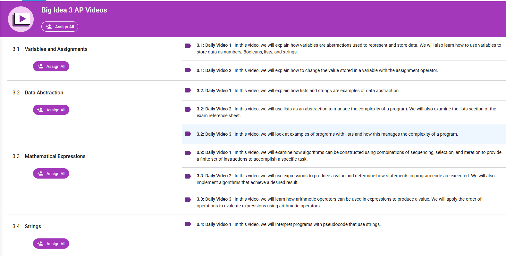
Task: Select the Mathematical Expressions topic heading
Action: [55, 156]
